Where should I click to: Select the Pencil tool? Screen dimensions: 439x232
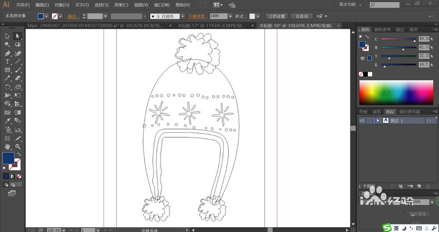coord(7,79)
